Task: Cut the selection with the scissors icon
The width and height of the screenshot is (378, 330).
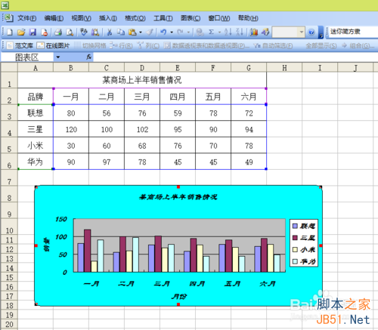Action: [x=110, y=32]
